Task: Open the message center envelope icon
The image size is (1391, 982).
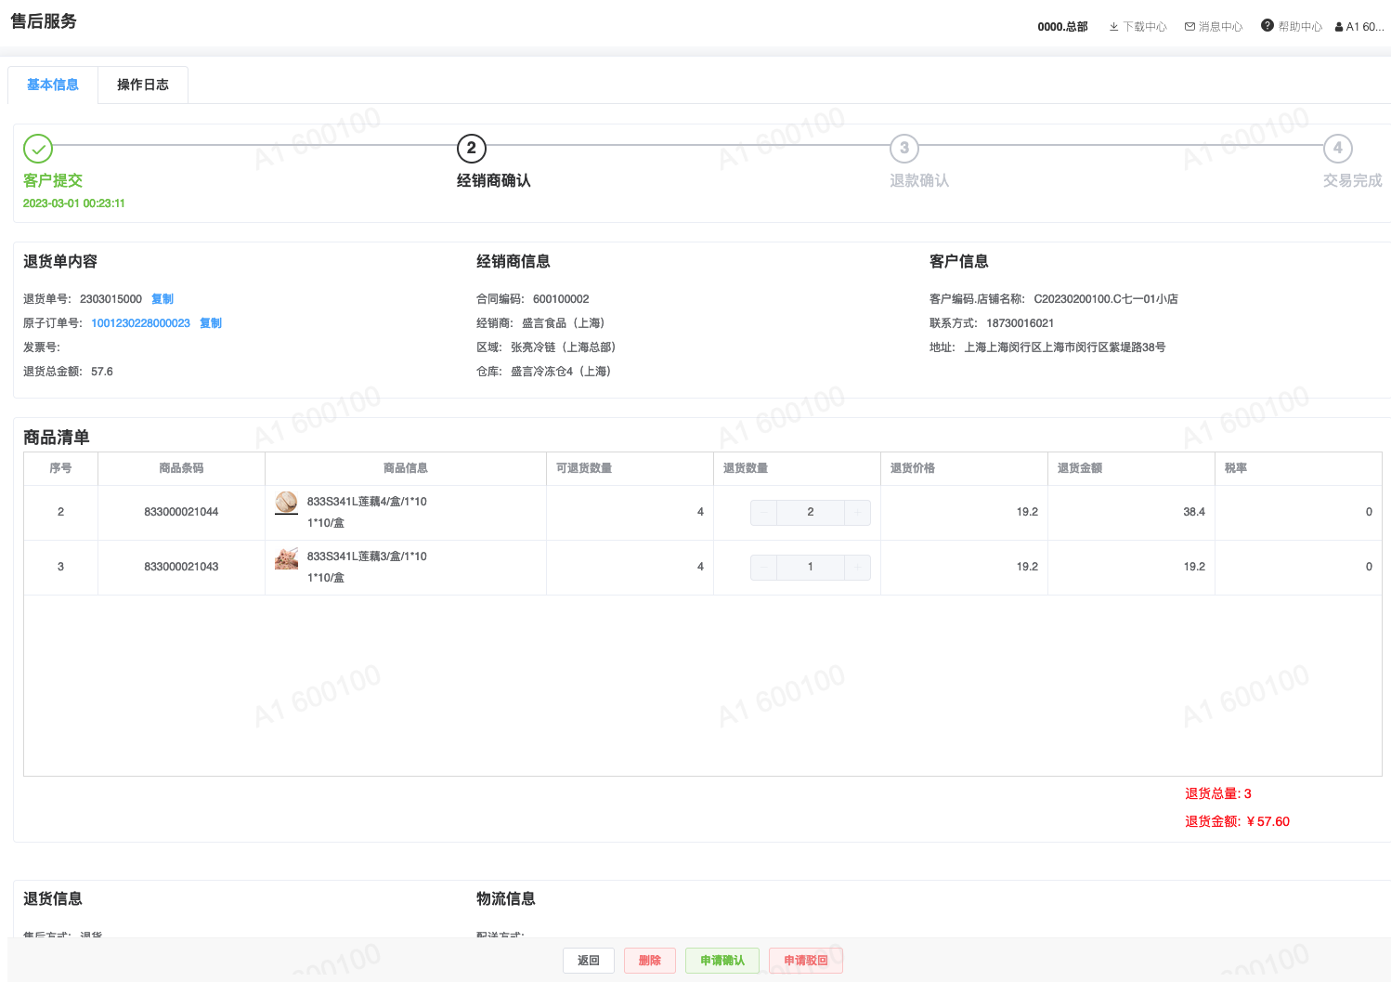Action: (x=1189, y=27)
